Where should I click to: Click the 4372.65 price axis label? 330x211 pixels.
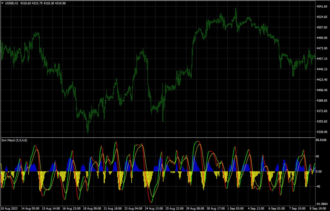tap(322, 111)
